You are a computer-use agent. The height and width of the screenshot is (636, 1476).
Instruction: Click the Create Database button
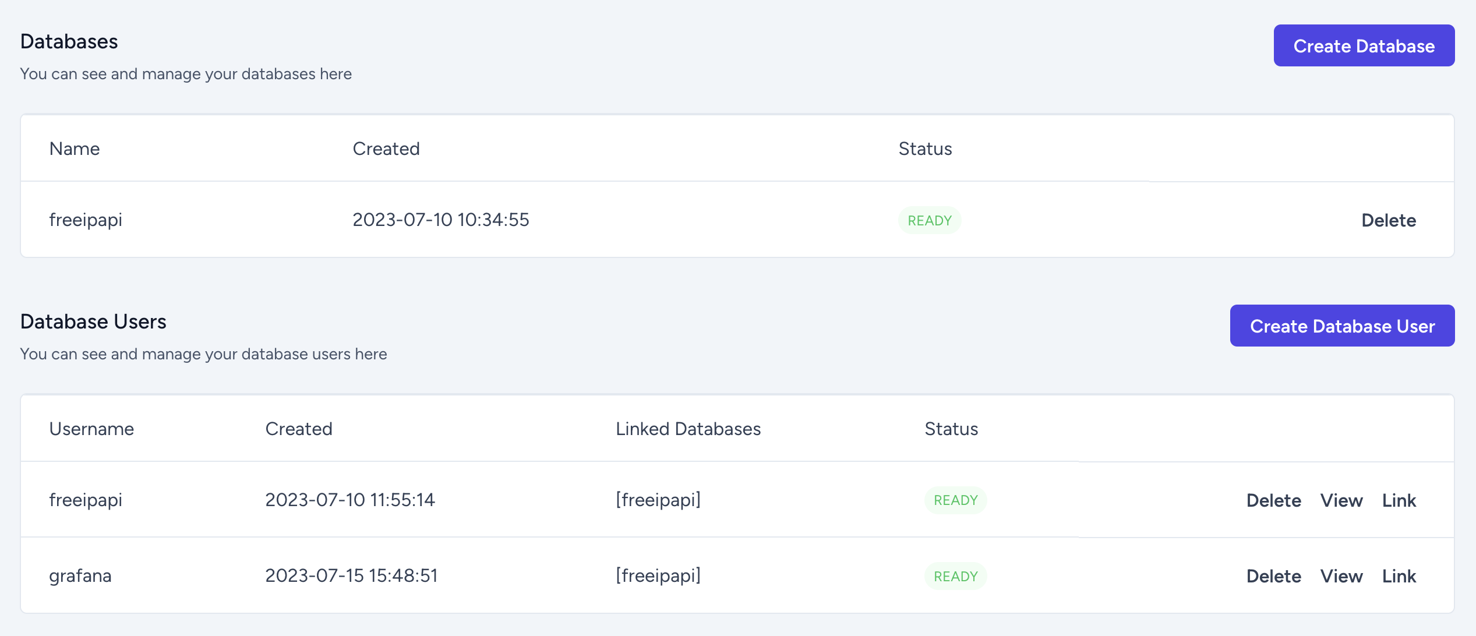1364,45
